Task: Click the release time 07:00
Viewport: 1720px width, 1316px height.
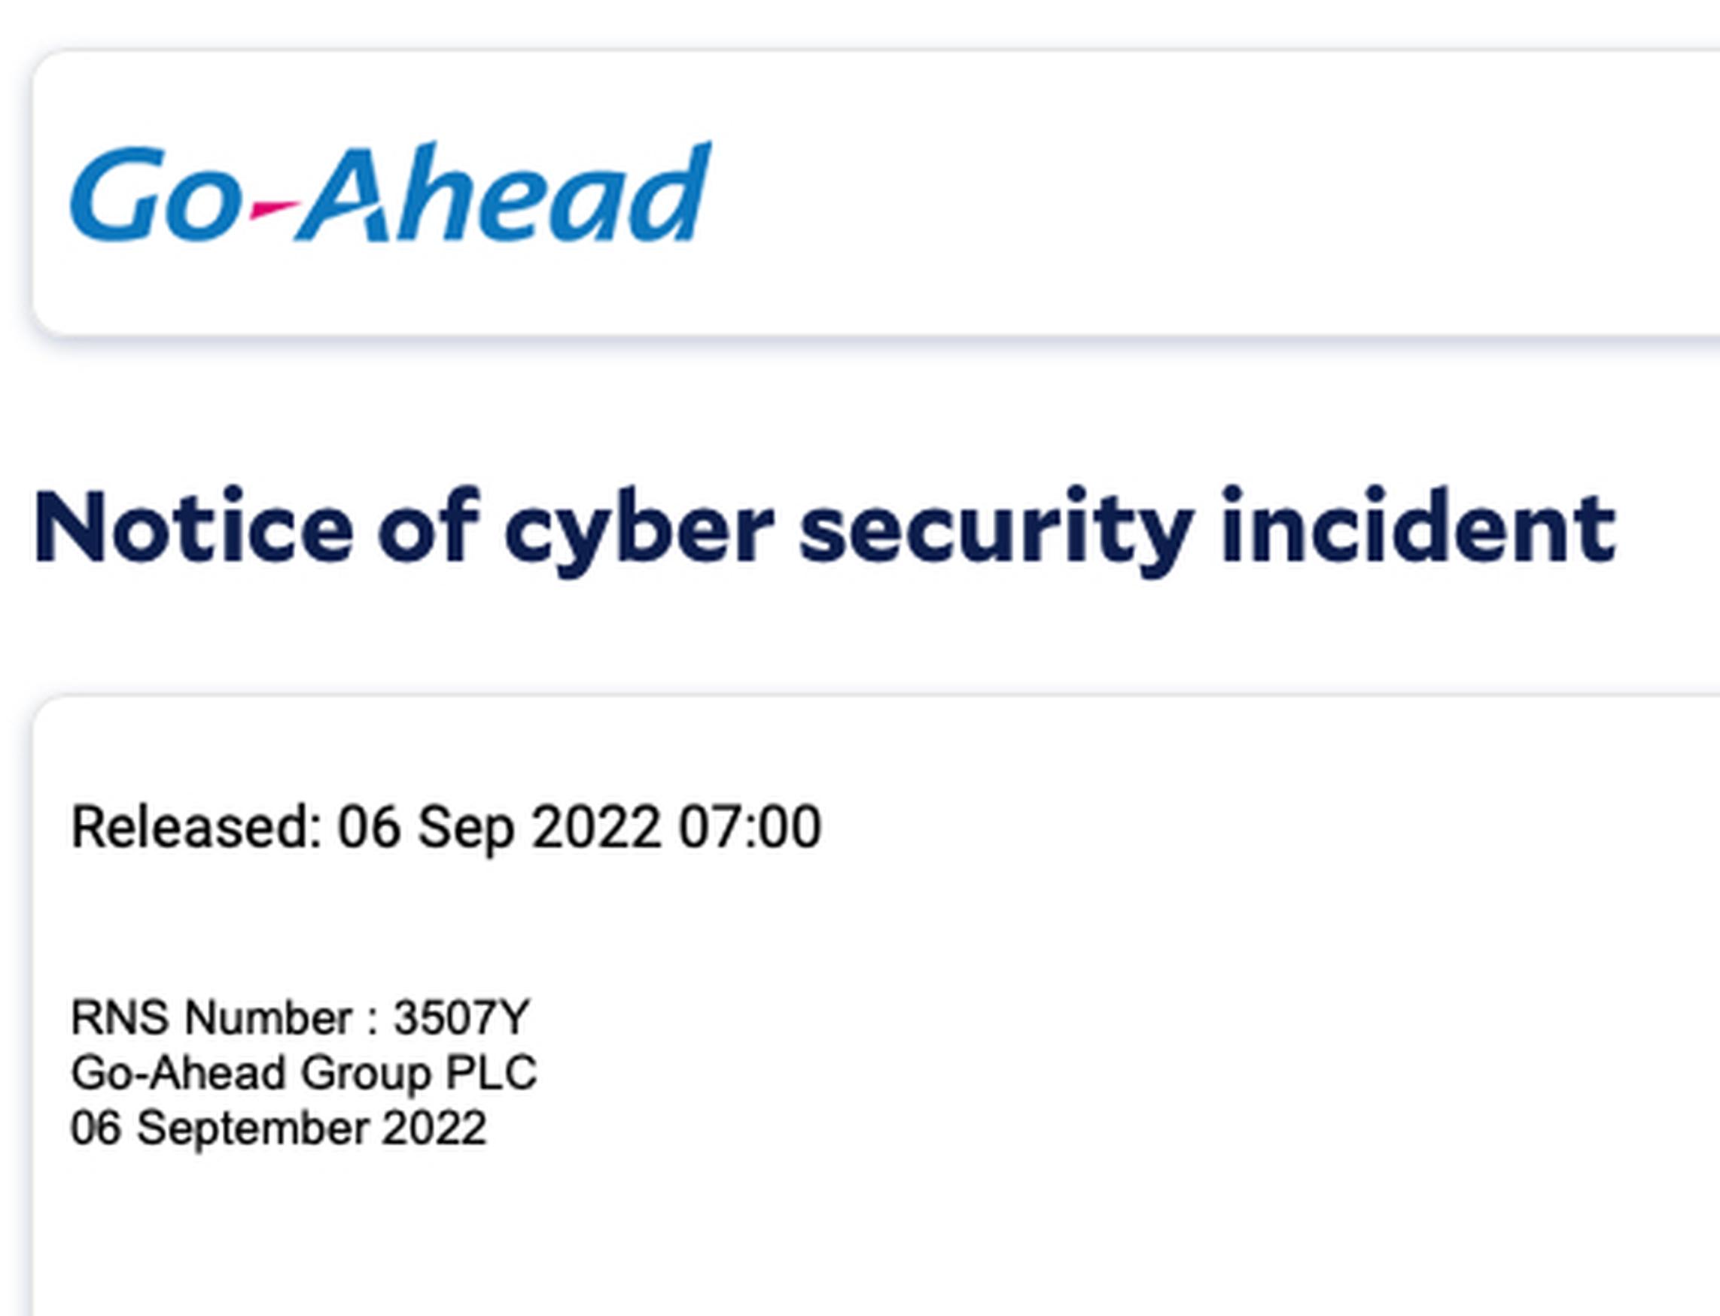Action: (x=750, y=826)
